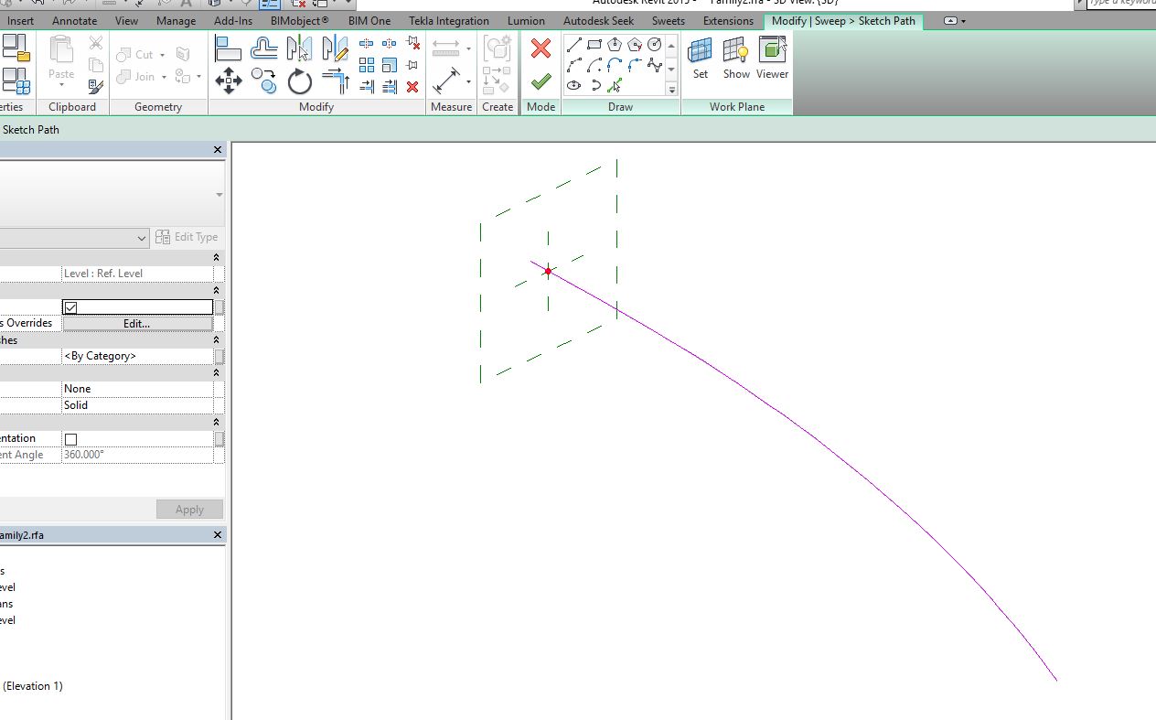Image resolution: width=1156 pixels, height=720 pixels.
Task: Uncheck the checked property box above Overrides
Action: tap(70, 306)
